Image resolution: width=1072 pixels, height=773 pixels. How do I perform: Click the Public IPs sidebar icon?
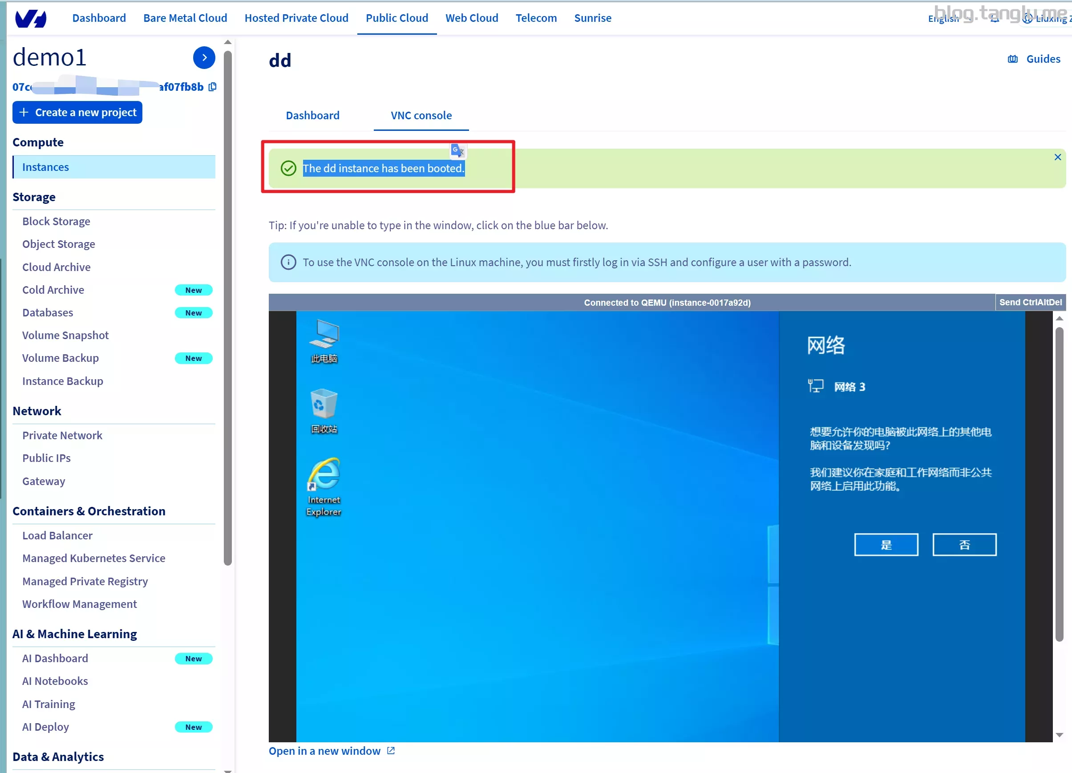pos(47,457)
